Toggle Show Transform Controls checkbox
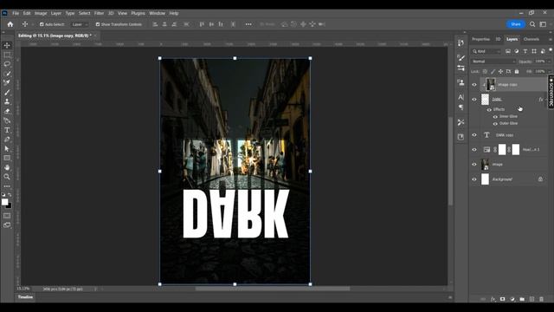Viewport: 554px width, 312px height. (x=98, y=24)
